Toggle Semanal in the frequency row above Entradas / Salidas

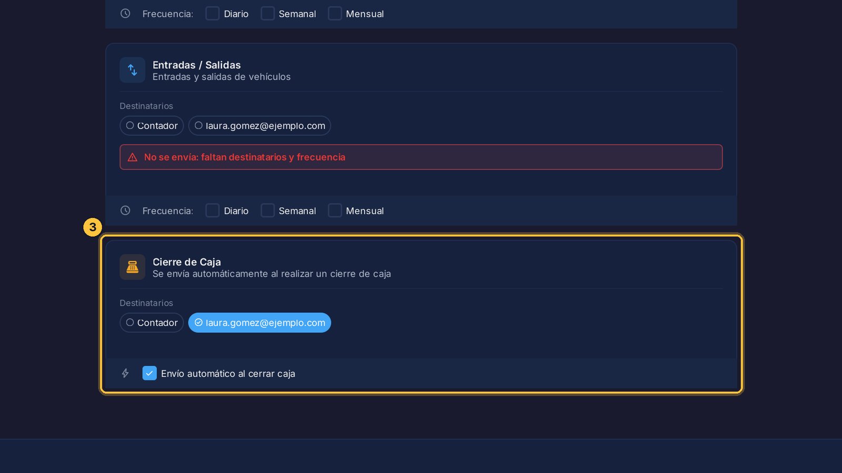(267, 14)
